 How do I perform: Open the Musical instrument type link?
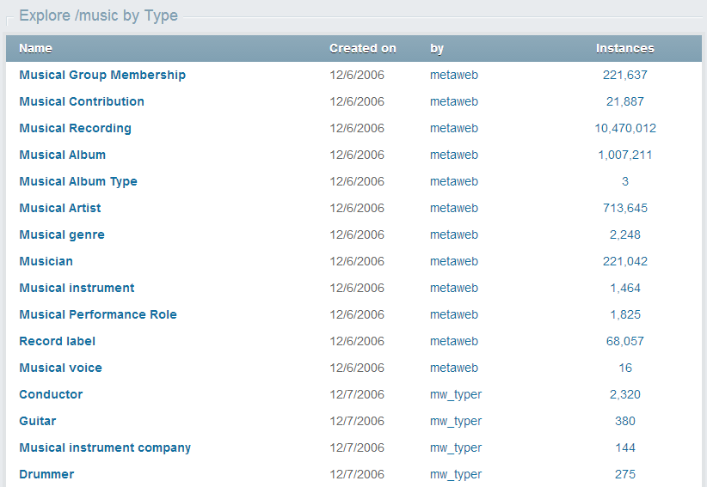(77, 288)
